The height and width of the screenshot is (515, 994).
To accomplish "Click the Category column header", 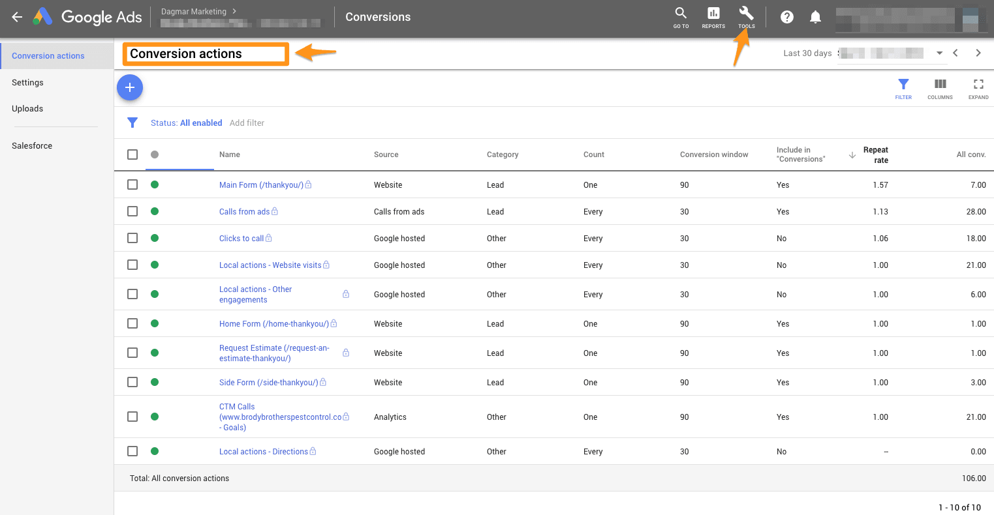I will coord(503,154).
